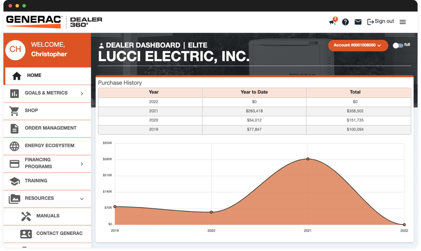This screenshot has height=251, width=421.
Task: Expand the Financing Programs chevron
Action: [82, 164]
